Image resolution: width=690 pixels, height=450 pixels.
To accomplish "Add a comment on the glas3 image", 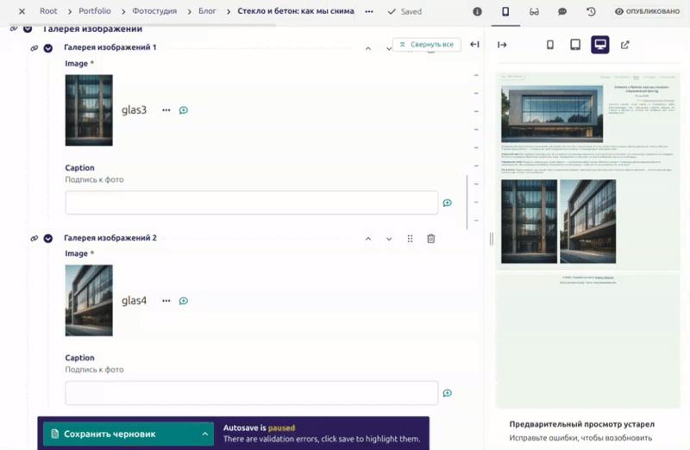I will click(184, 110).
